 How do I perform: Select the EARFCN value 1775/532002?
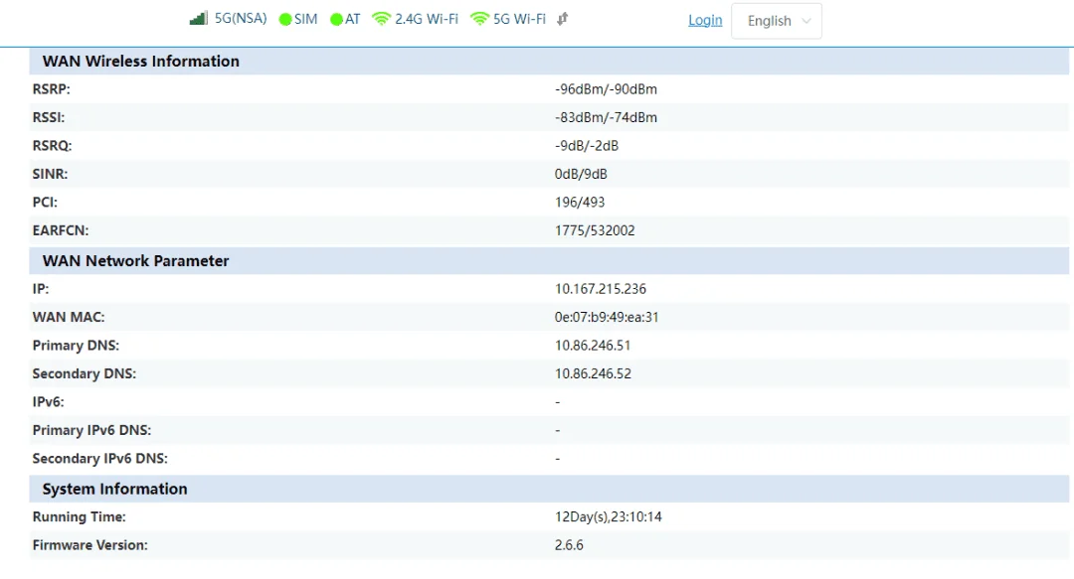[595, 230]
